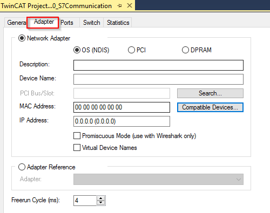Open the Compatible Devices... dialog
Screen dimensions: 270x213
click(x=210, y=107)
